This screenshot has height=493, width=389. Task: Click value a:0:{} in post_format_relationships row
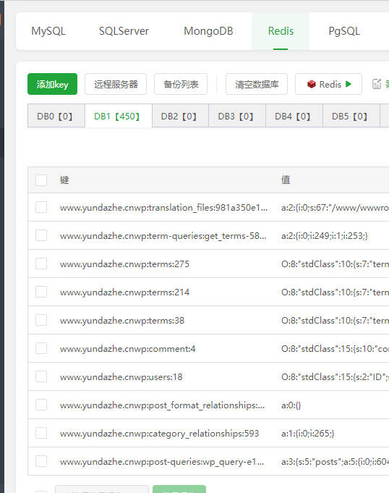[291, 405]
